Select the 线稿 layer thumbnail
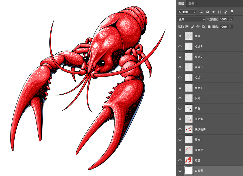Viewport: 243px width, 176px height. (x=189, y=36)
